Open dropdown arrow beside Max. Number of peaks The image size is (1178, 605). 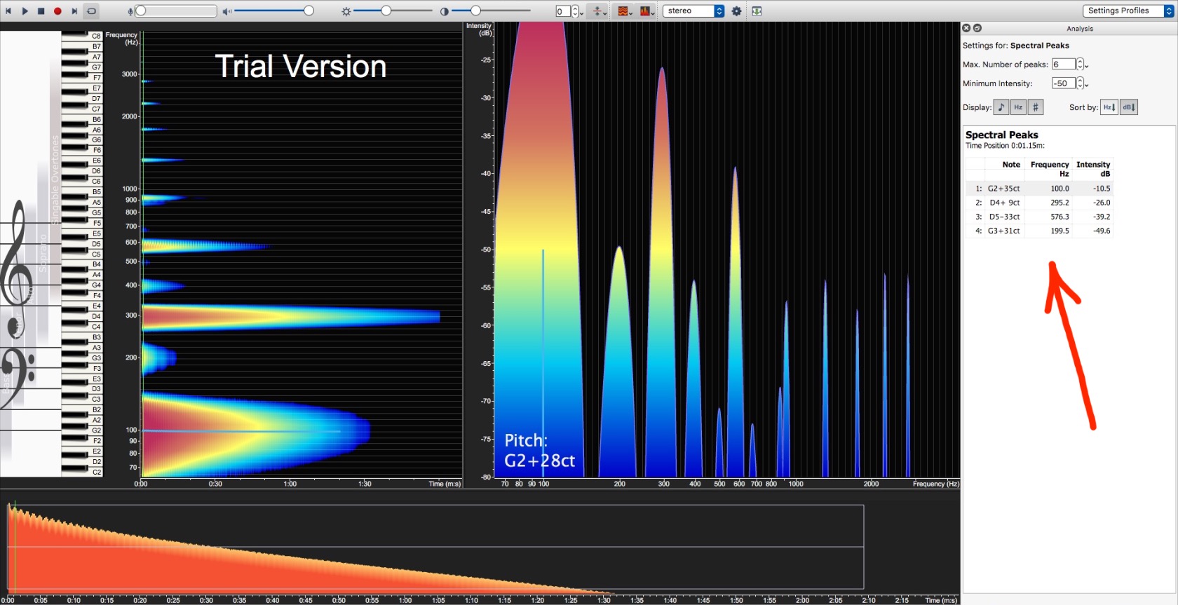tap(1087, 67)
